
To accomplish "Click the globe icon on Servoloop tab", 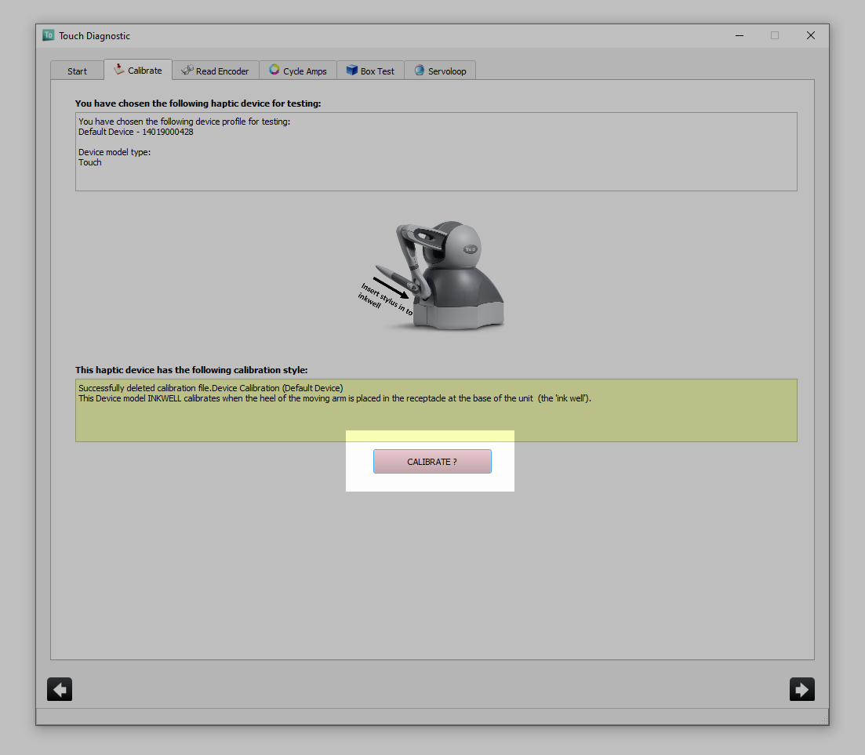I will click(418, 70).
